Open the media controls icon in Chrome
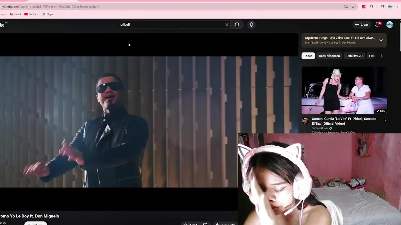 pos(383,7)
